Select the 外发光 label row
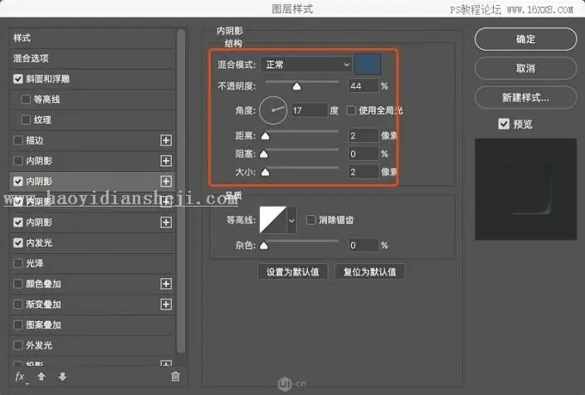Screen dimensions: 585x395 92,345
